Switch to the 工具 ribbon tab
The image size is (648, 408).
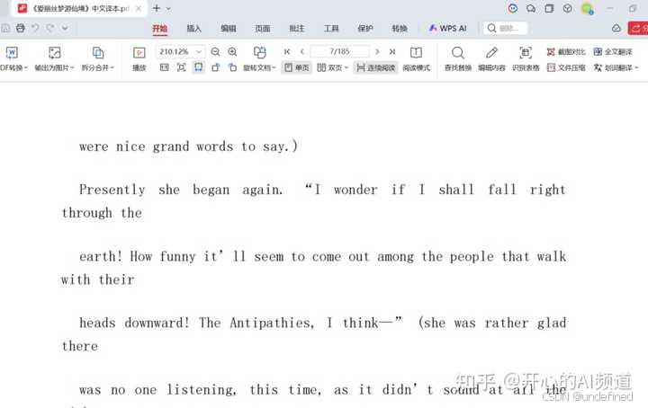click(331, 28)
